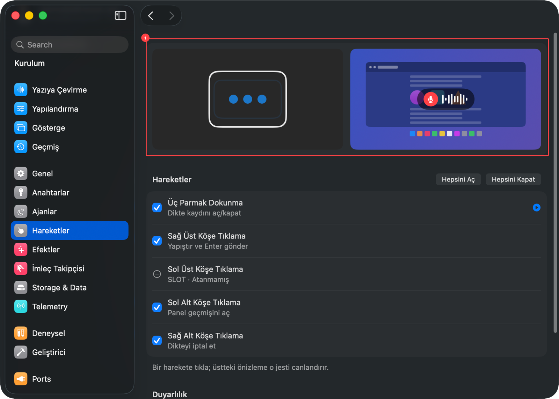
Task: Focus the Search field
Action: tap(70, 45)
